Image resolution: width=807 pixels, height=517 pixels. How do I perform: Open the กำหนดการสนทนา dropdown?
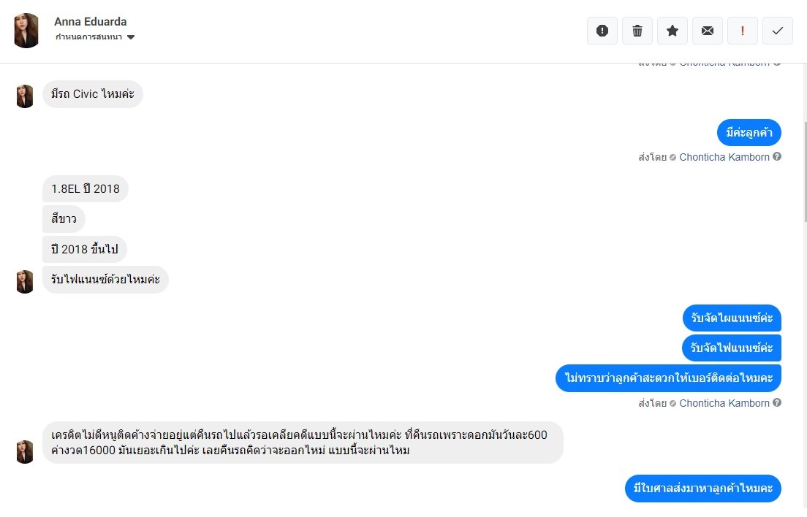pos(95,37)
